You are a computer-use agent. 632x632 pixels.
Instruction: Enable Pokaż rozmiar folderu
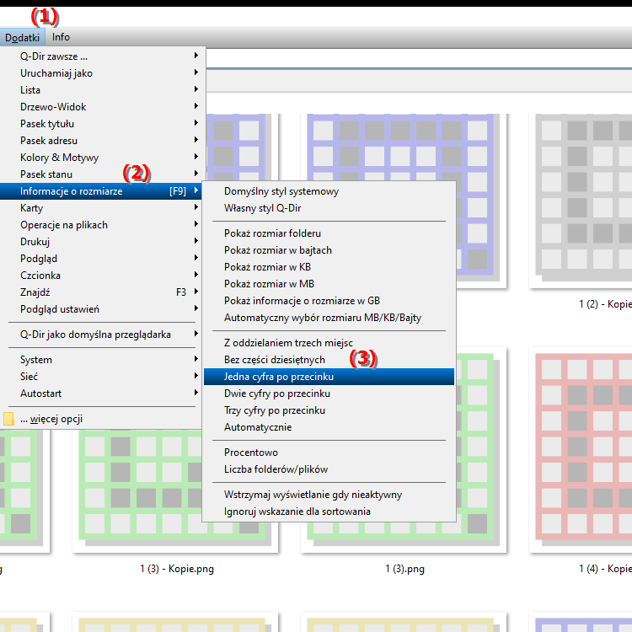329,233
